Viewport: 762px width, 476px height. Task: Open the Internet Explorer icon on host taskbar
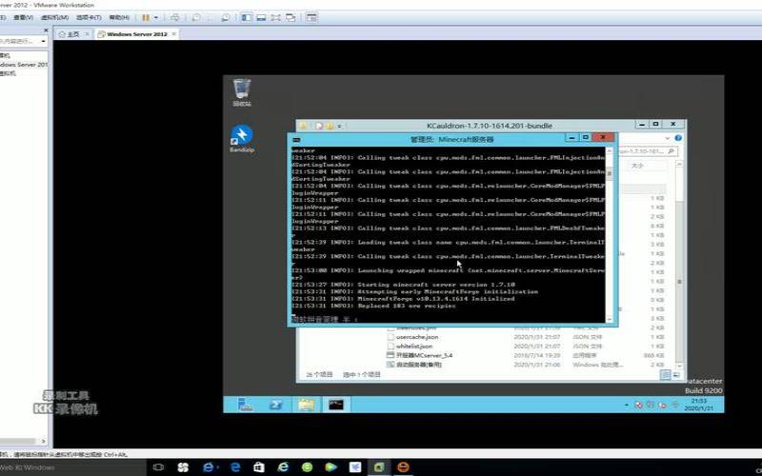(x=283, y=467)
